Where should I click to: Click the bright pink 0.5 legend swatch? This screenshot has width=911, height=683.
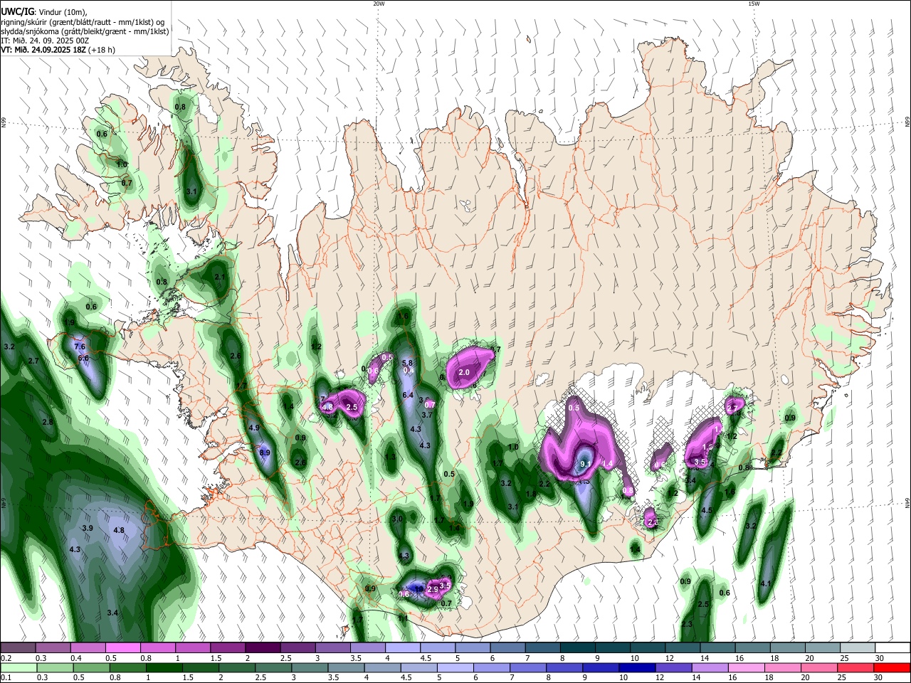[x=123, y=647]
